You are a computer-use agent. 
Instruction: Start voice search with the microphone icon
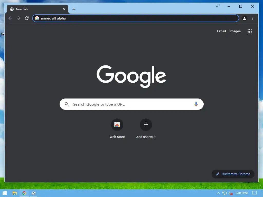tap(196, 104)
